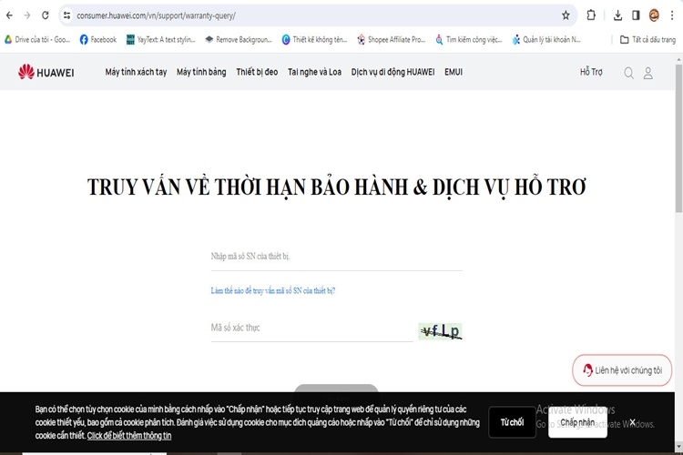Open the Shopee Affiliate bookmark

392,40
